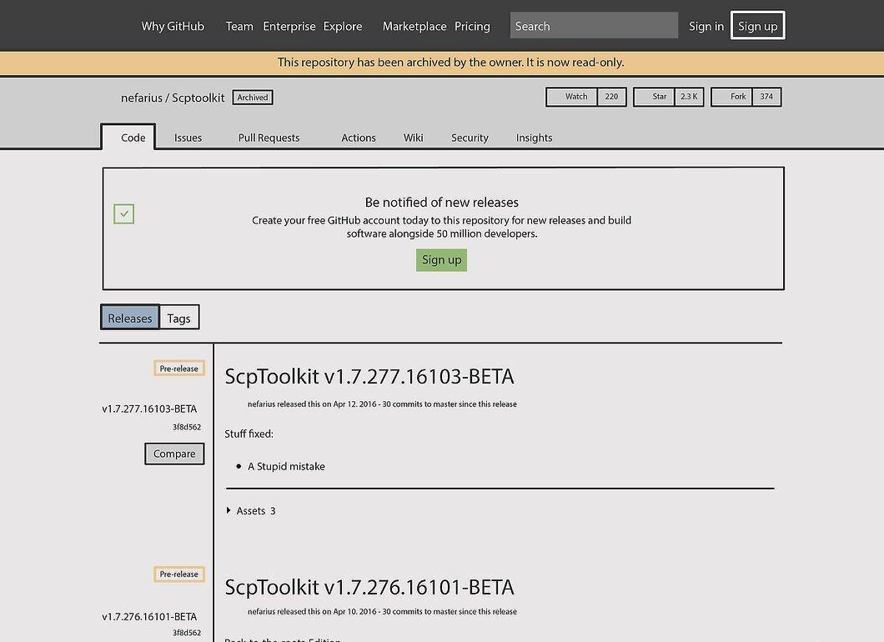Expand the Assets 3 disclosure triangle
Screen dimensions: 884x642
click(x=229, y=510)
